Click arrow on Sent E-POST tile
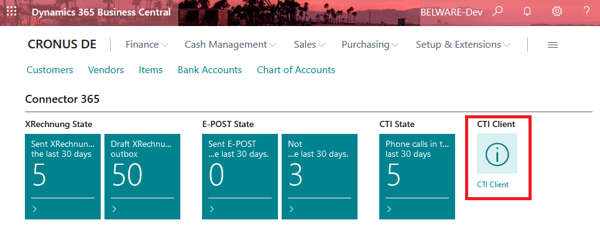This screenshot has height=238, width=600. click(x=211, y=209)
